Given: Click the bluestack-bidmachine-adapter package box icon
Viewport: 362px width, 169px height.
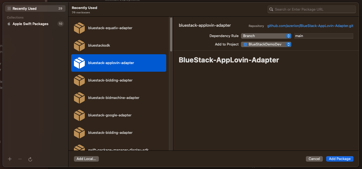Looking at the screenshot, I should (79, 98).
